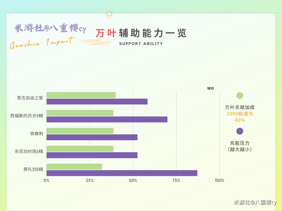Select the SUPPORT ABILITY subtitle
The image size is (282, 211).
click(141, 44)
